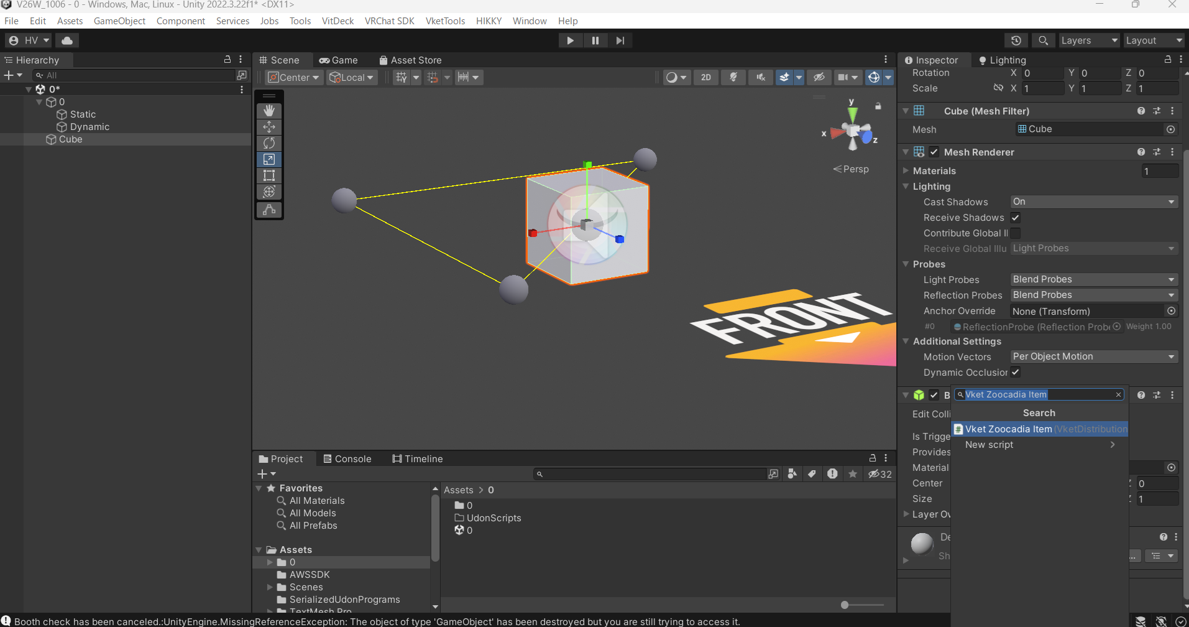Select the Rect tool
Screen dimensions: 1189x627
click(x=269, y=175)
